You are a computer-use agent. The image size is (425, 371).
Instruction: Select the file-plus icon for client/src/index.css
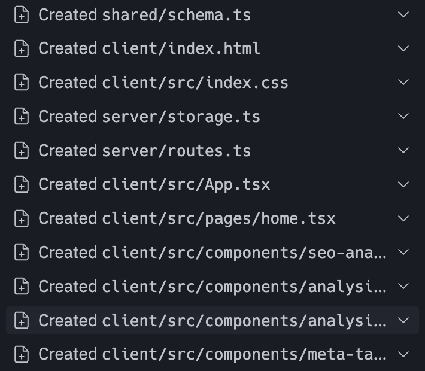coord(22,83)
